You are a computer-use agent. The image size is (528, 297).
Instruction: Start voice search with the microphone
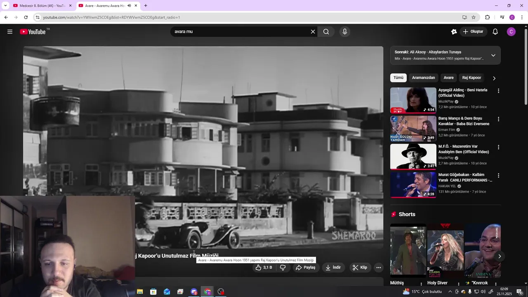[345, 32]
